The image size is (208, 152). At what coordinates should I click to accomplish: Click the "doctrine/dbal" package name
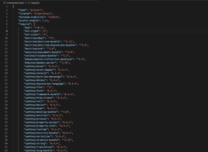34,38
